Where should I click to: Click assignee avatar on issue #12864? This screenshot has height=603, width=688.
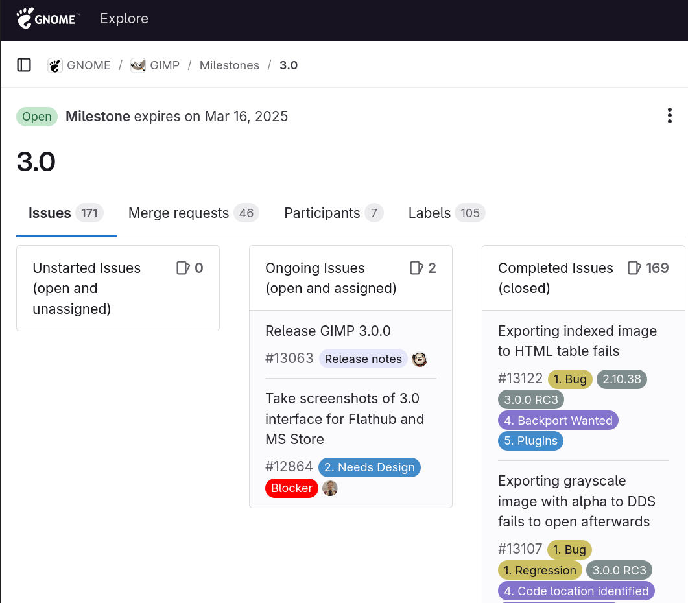[330, 488]
